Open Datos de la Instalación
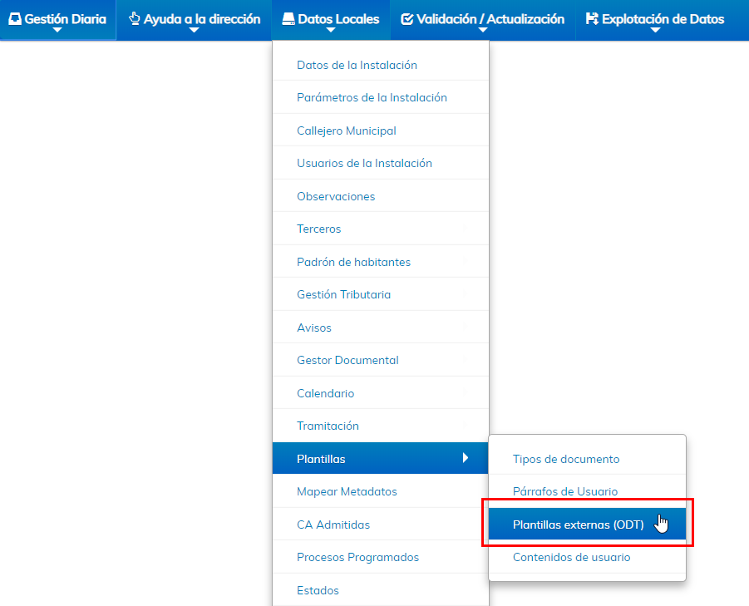This screenshot has height=606, width=749. tap(357, 65)
